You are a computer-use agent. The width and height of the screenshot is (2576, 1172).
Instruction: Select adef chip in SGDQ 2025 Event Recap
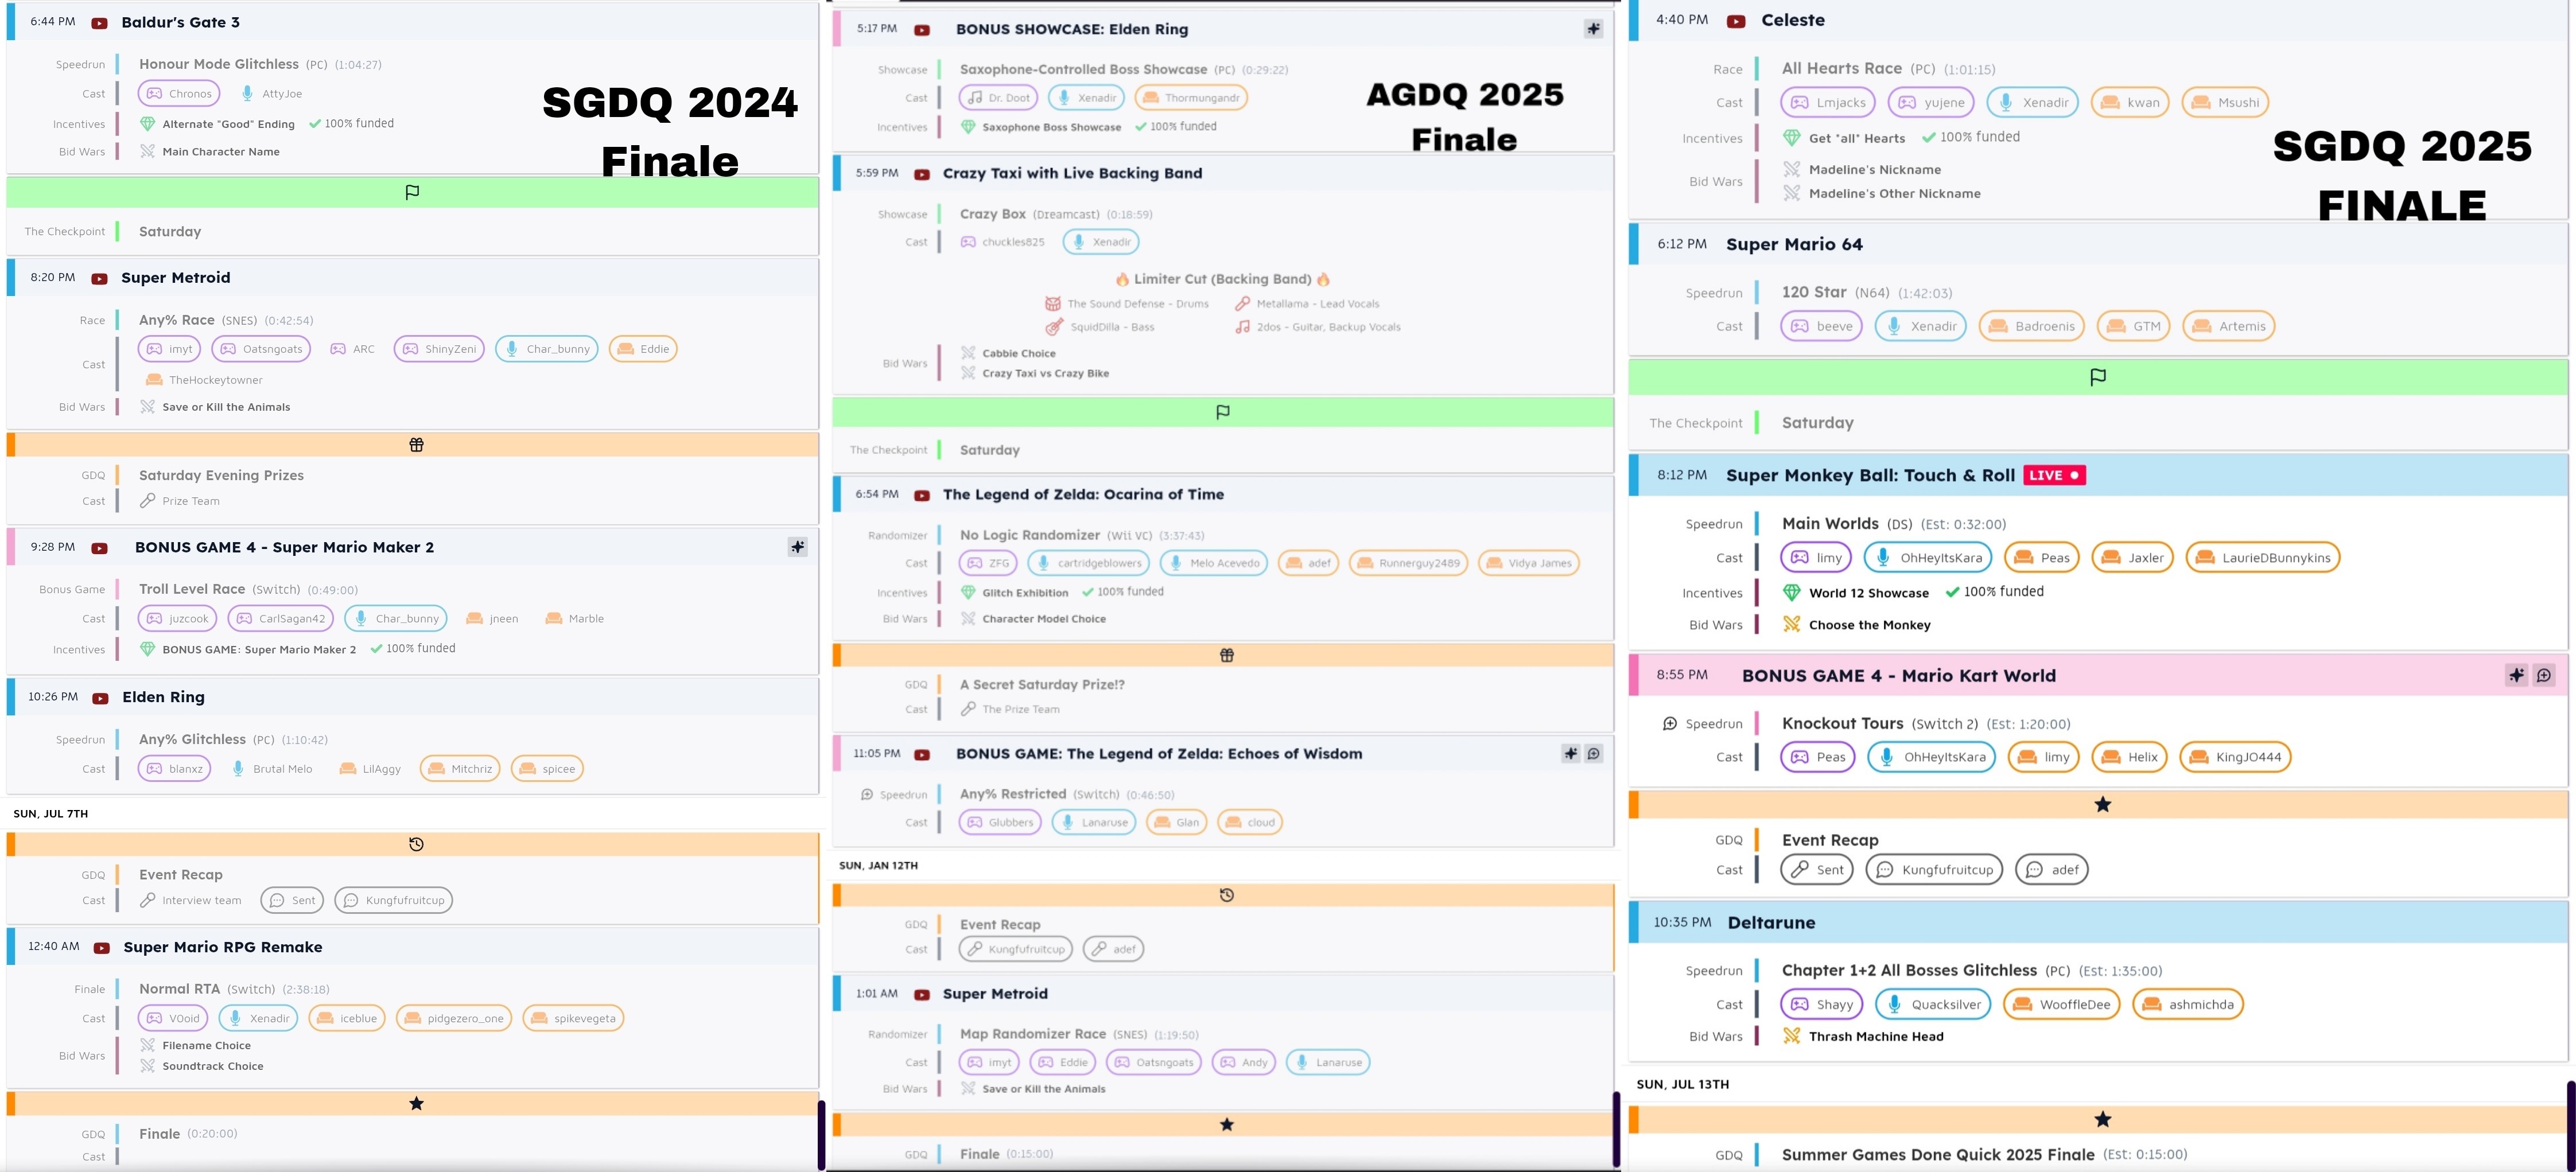coord(2051,870)
